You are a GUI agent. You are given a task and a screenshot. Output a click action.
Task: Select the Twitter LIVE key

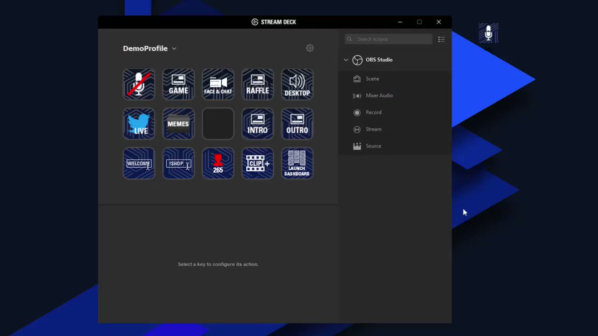point(139,124)
